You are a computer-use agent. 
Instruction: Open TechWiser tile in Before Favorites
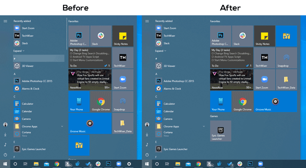coord(123,58)
